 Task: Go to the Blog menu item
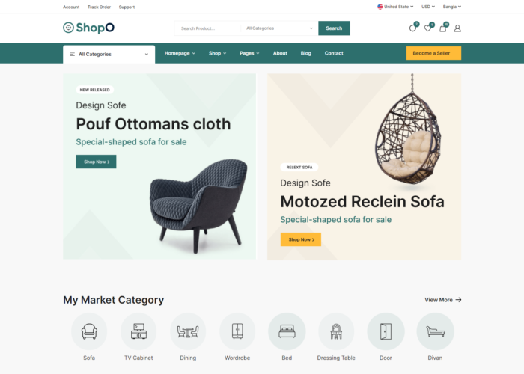click(305, 53)
